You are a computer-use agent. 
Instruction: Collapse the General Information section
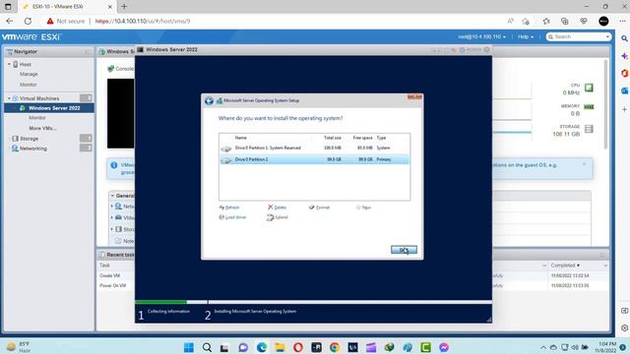(x=113, y=196)
